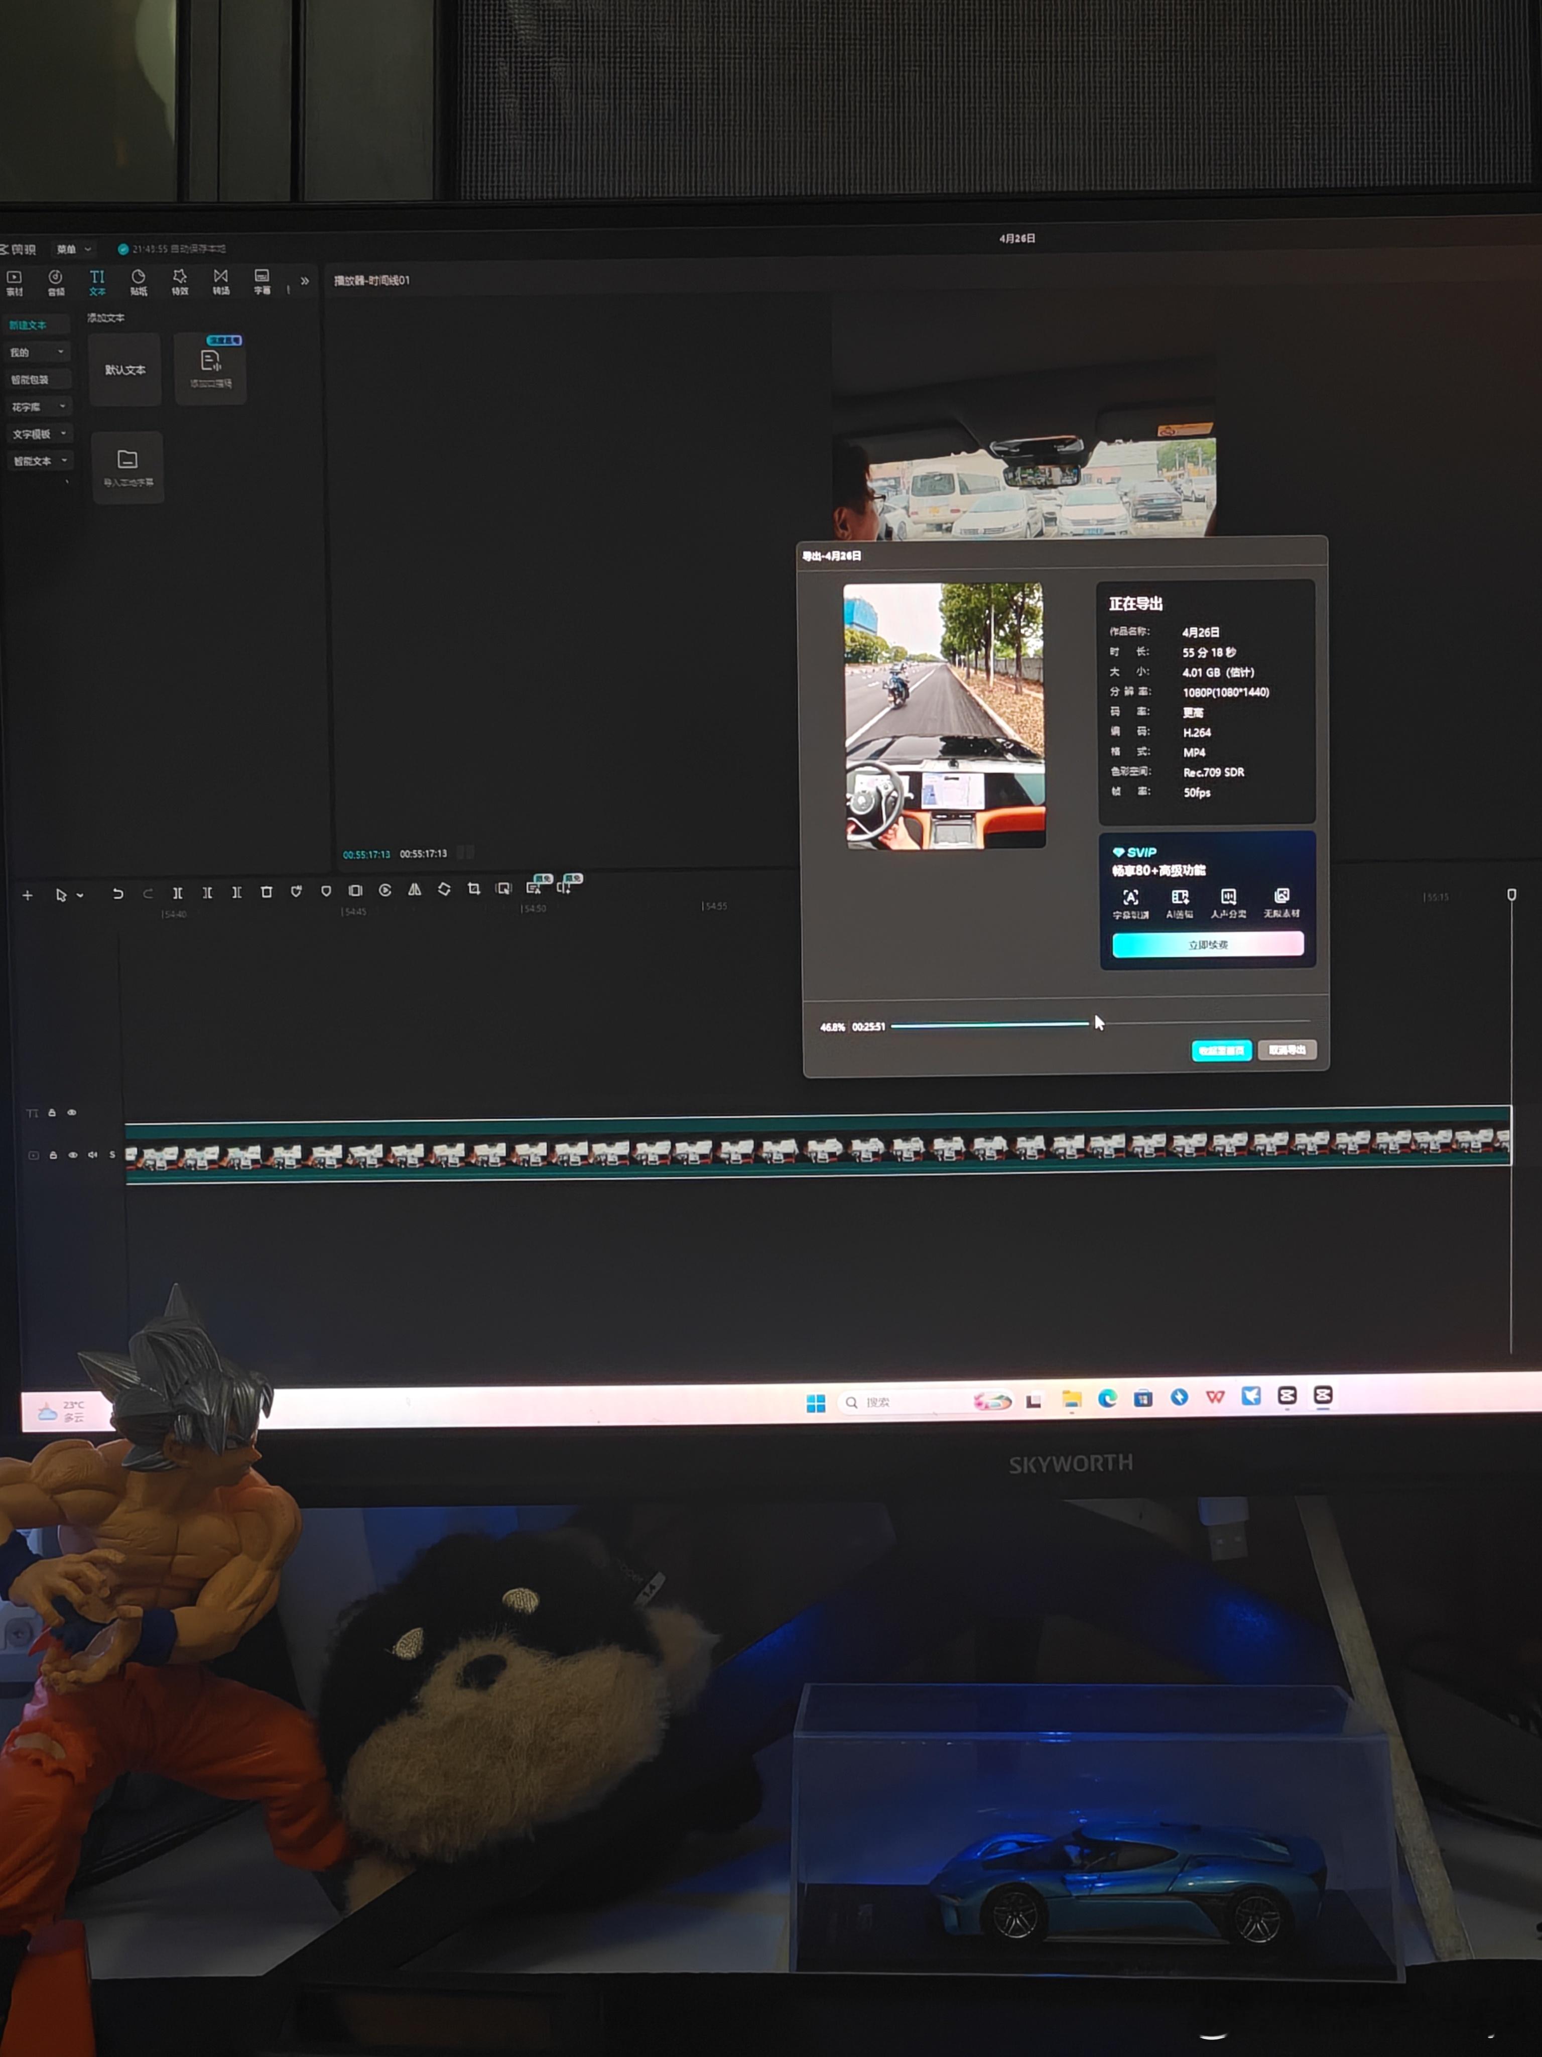Image resolution: width=1542 pixels, height=2057 pixels.
Task: Click the 取消导出 cancel export button
Action: point(1287,1050)
